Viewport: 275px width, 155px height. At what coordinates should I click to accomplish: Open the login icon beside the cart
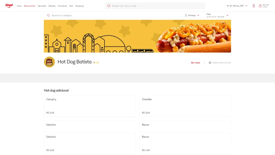[x=254, y=6]
